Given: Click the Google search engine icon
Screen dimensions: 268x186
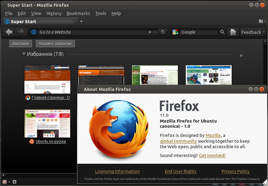Looking at the screenshot, I should click(x=175, y=32).
